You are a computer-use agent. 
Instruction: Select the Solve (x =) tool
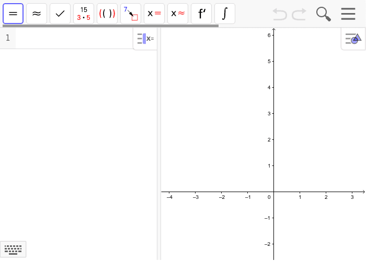154,14
